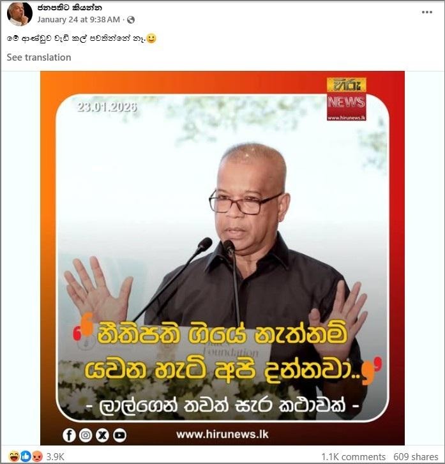Click the YouTube icon in the image footer

tap(119, 435)
